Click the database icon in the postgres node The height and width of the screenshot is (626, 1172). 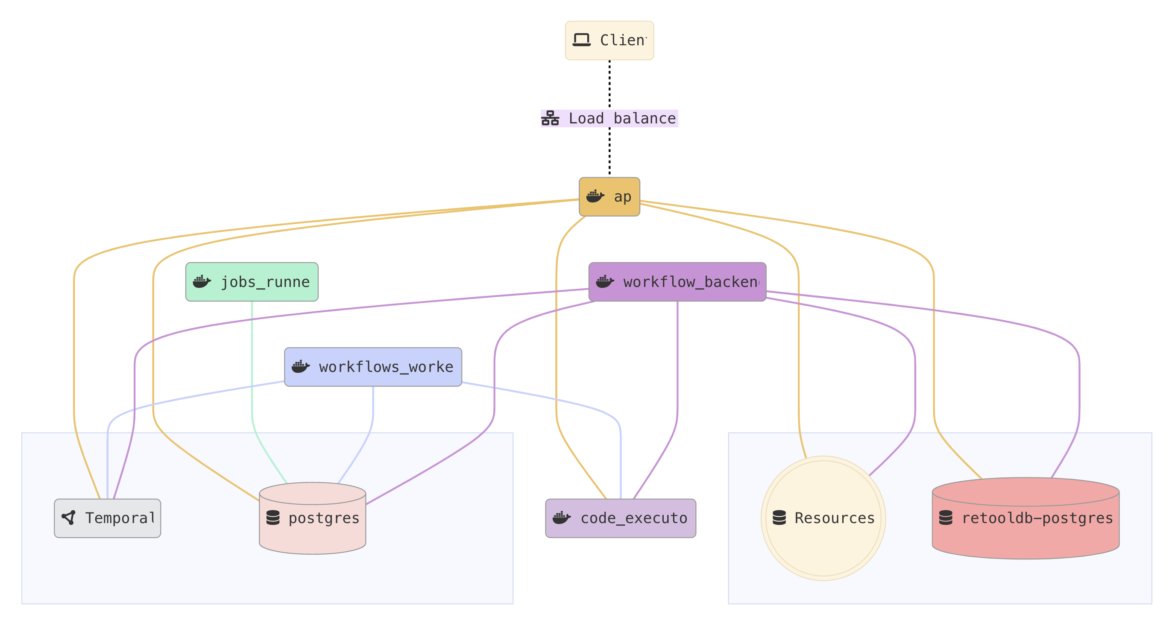pyautogui.click(x=273, y=518)
